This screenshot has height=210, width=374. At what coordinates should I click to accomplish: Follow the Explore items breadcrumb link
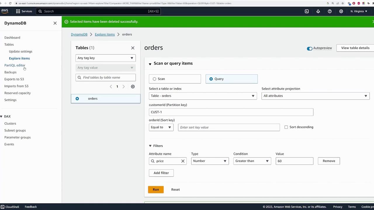[x=105, y=34]
